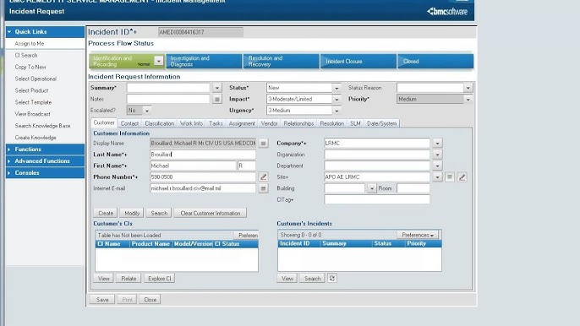Click the bmcsoftware logo
Screen dimensions: 580x326
(447, 12)
